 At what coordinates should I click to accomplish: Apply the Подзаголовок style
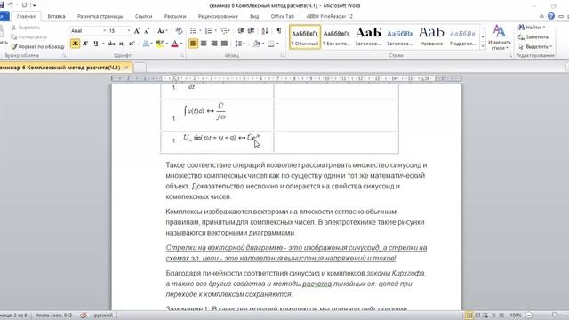[462, 37]
